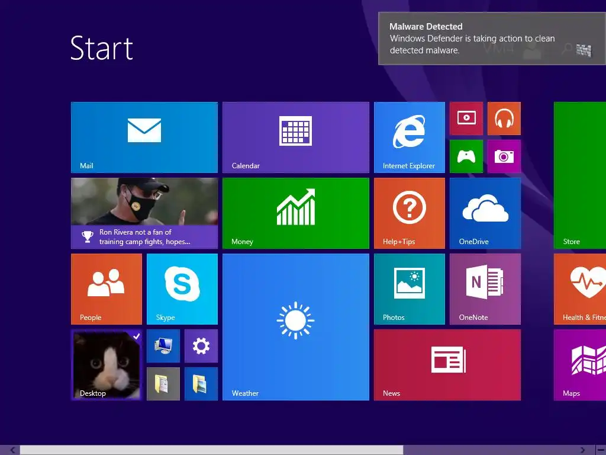Open the Music headphones tile
The height and width of the screenshot is (455, 606).
click(504, 118)
